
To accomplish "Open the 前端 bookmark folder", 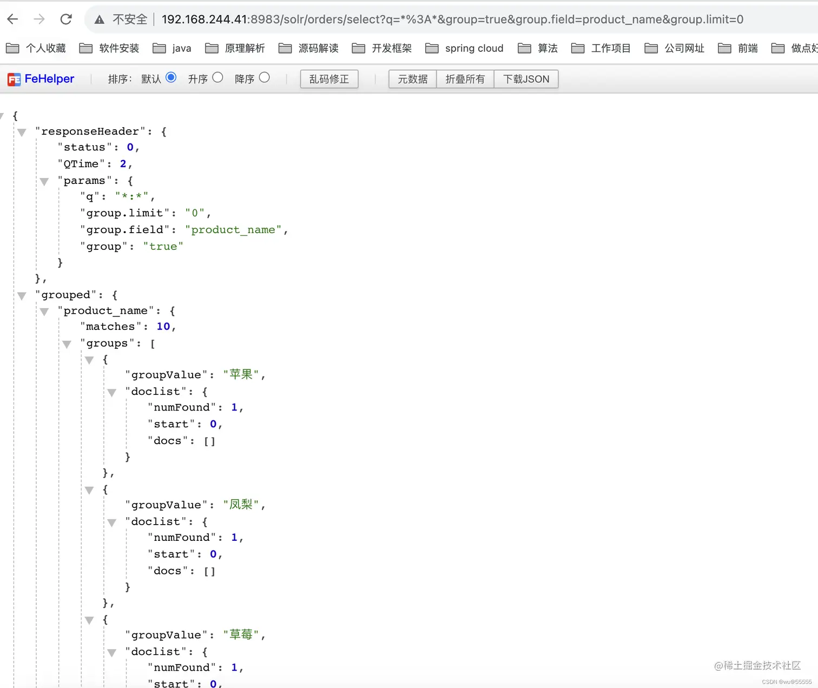I will 738,48.
